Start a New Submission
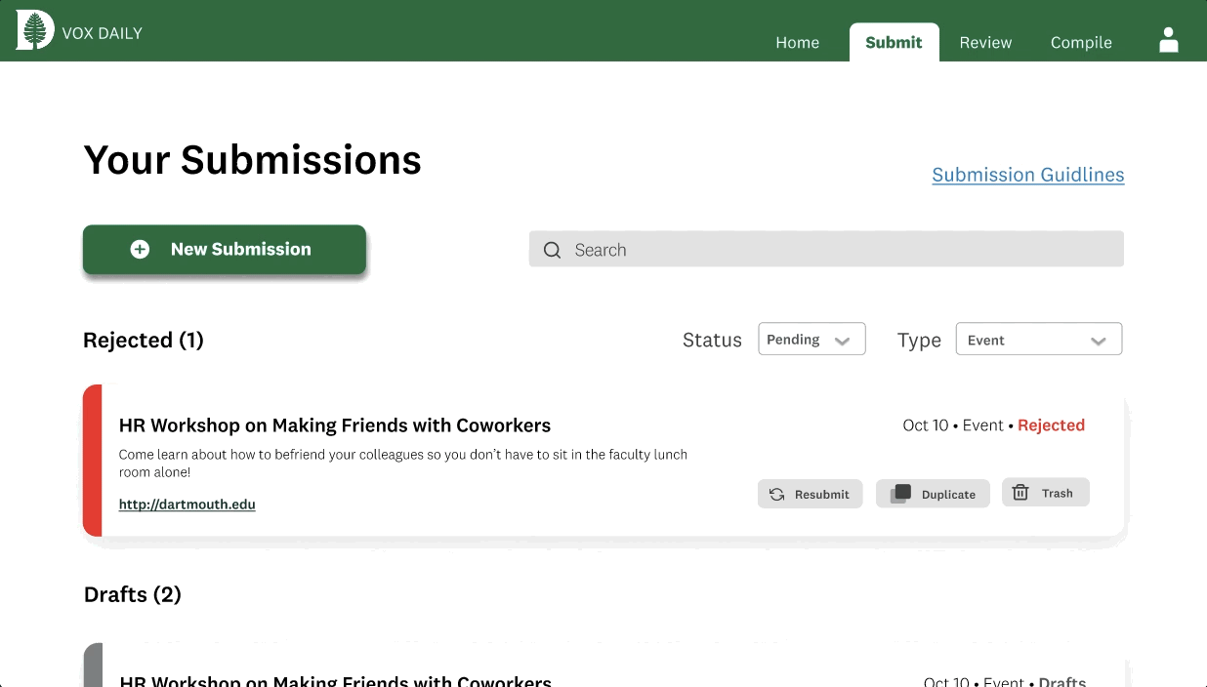The image size is (1207, 687). [x=225, y=250]
